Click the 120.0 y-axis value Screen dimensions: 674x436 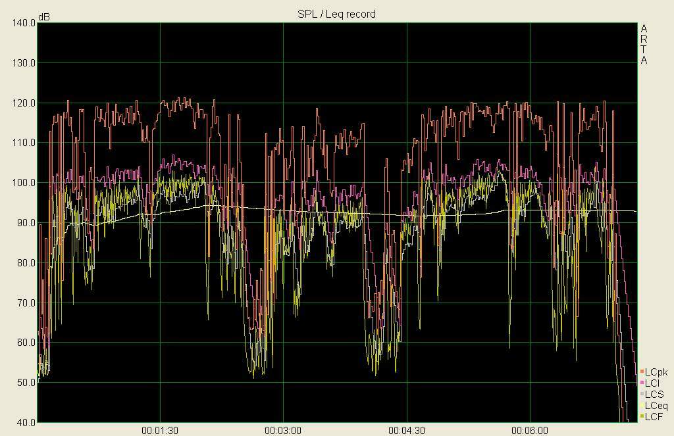(24, 103)
